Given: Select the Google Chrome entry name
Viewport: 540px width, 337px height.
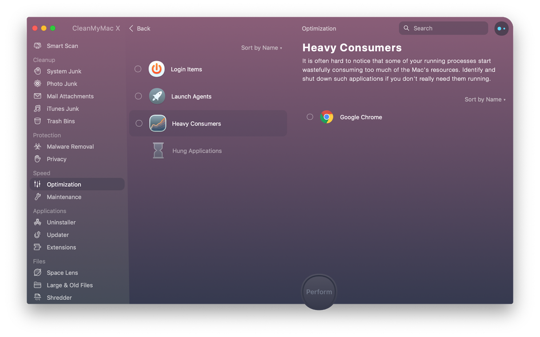Looking at the screenshot, I should [x=361, y=117].
